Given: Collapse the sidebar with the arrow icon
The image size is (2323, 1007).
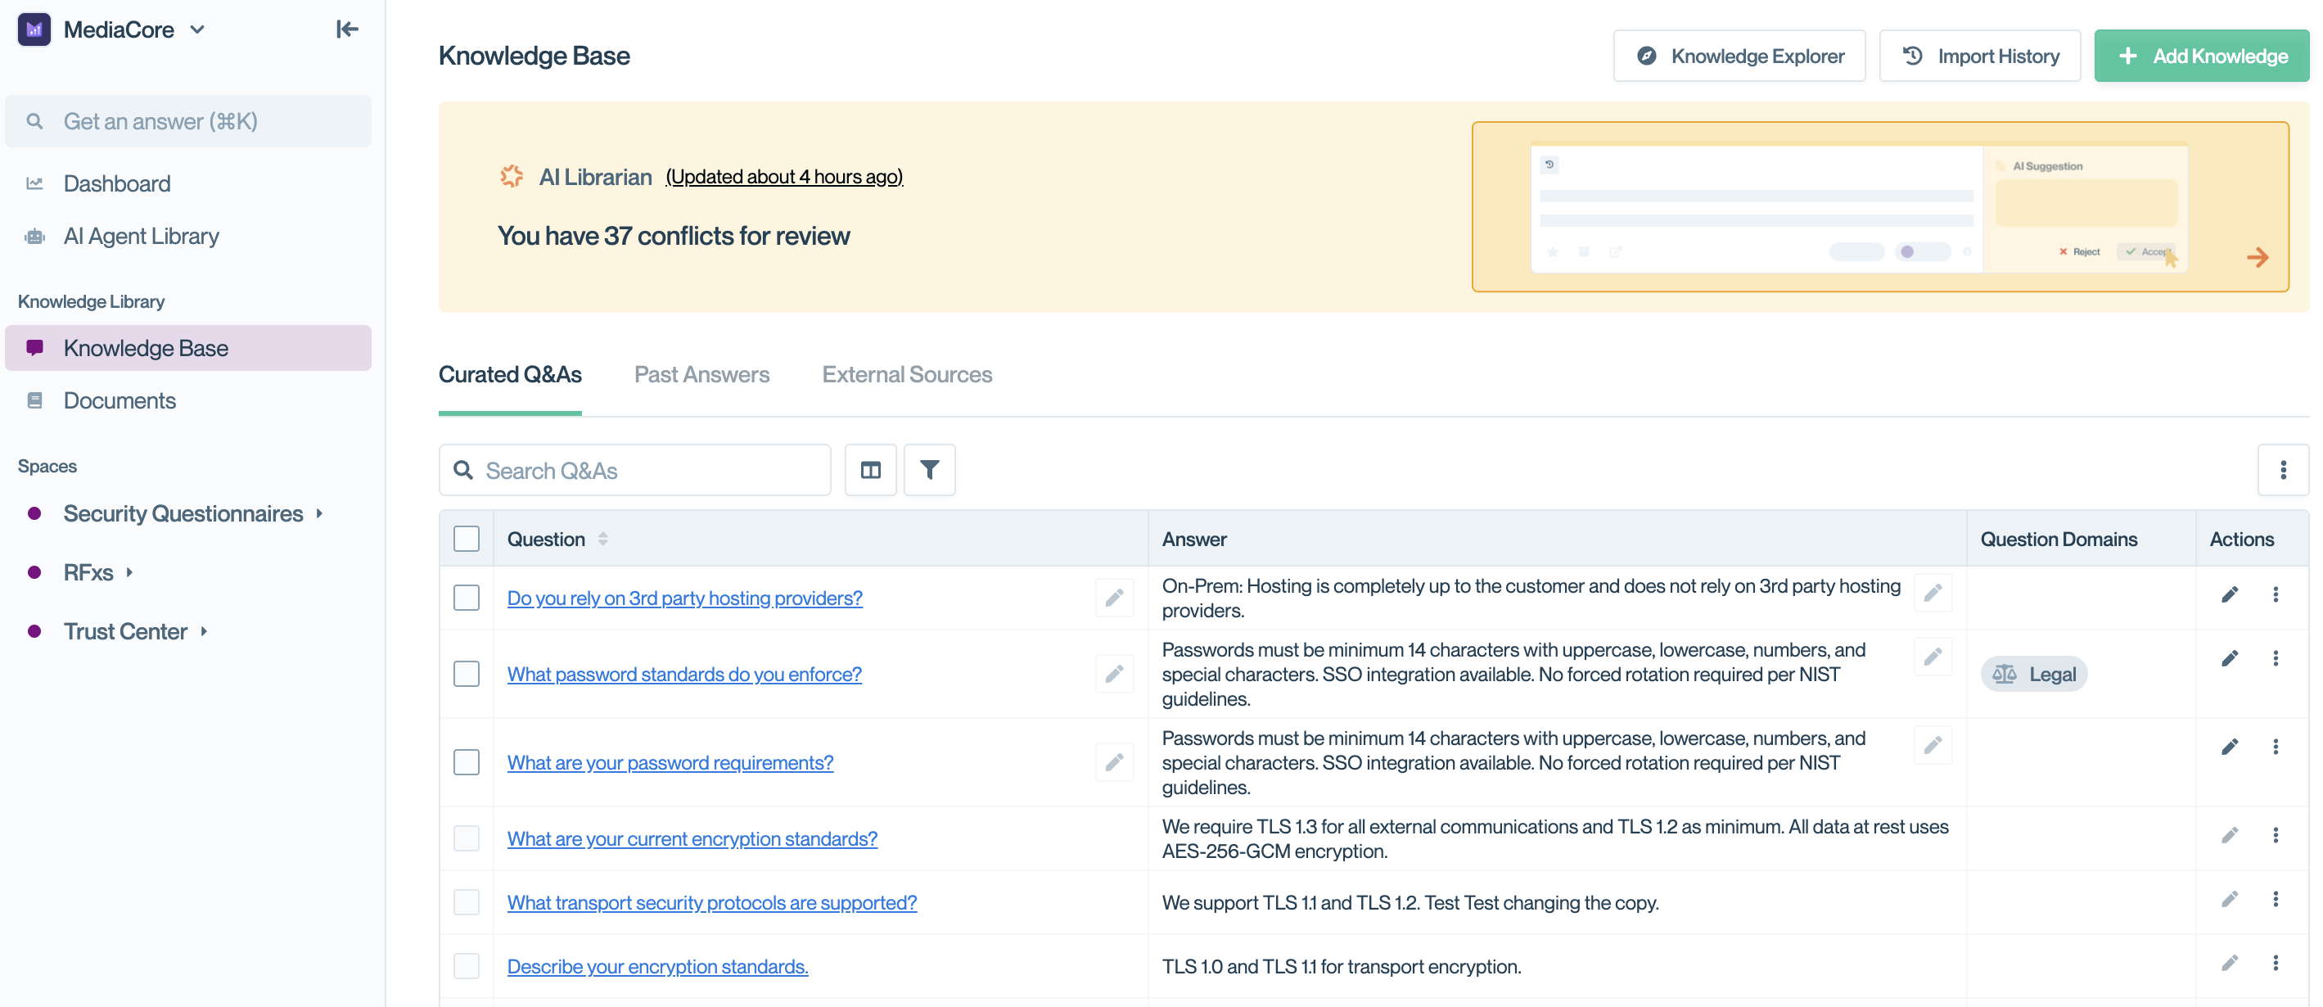Looking at the screenshot, I should tap(347, 29).
